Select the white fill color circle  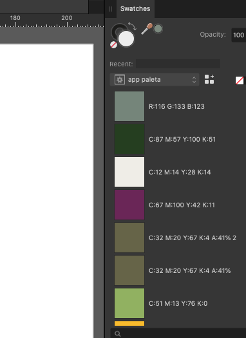click(126, 39)
